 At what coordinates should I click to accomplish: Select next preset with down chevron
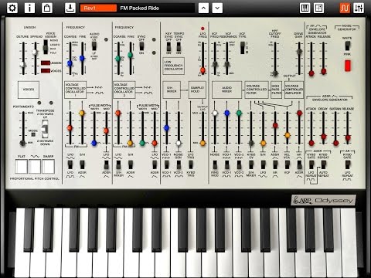[217, 8]
